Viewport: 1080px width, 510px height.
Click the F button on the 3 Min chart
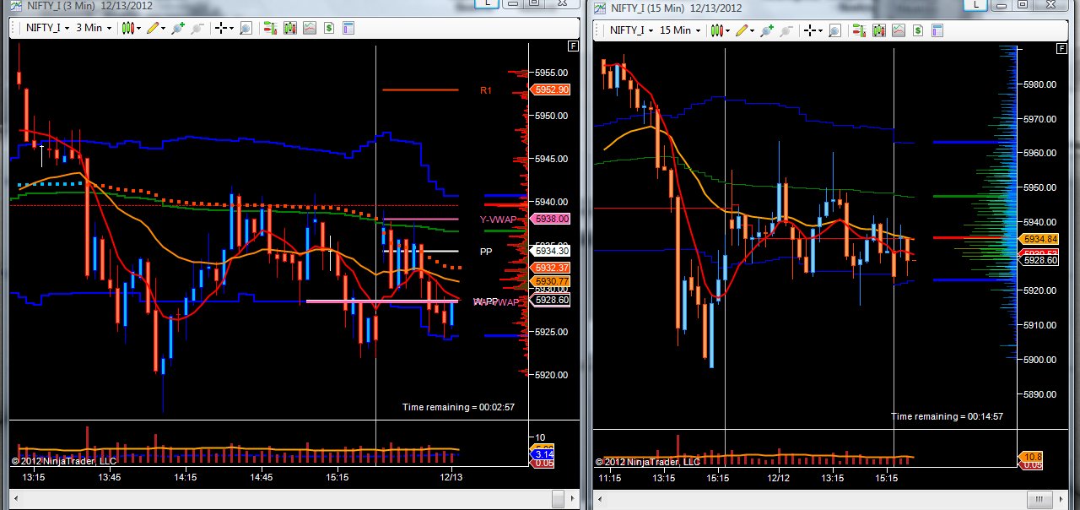574,46
